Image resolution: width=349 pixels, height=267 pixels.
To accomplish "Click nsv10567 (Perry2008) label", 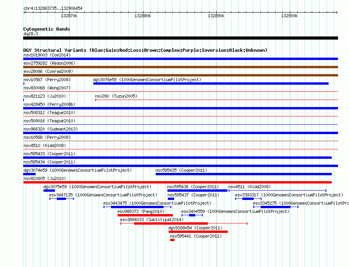I will [47, 80].
